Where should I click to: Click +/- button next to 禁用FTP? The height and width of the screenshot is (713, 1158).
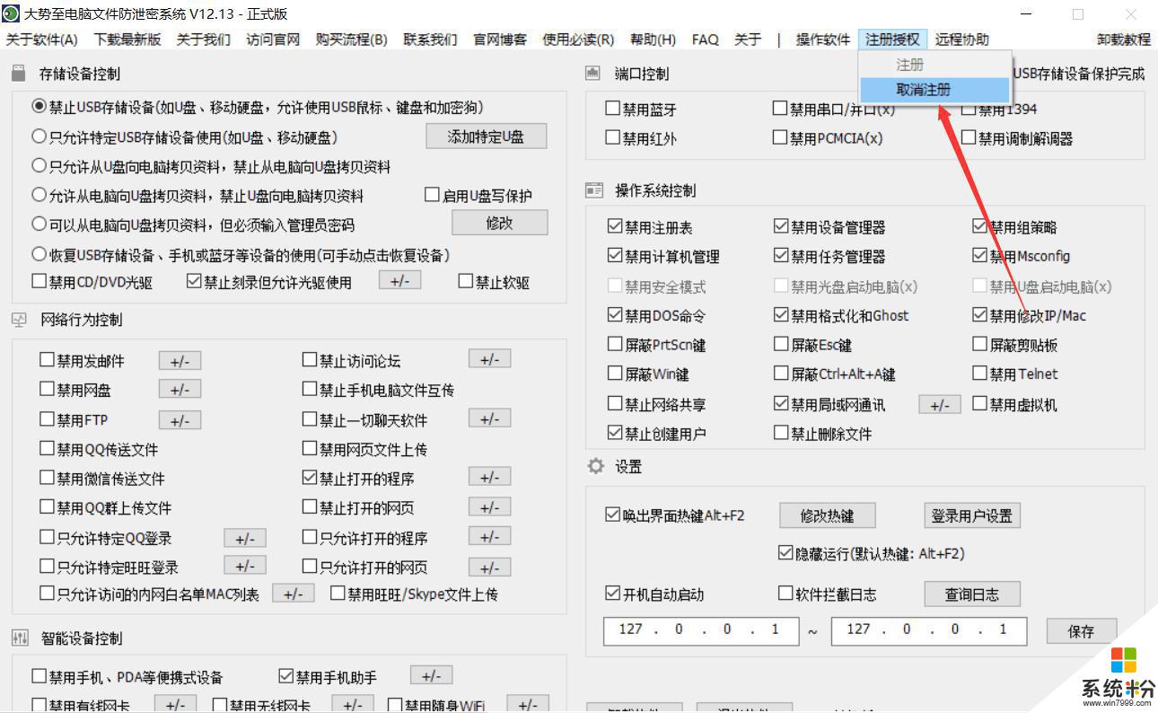click(180, 420)
